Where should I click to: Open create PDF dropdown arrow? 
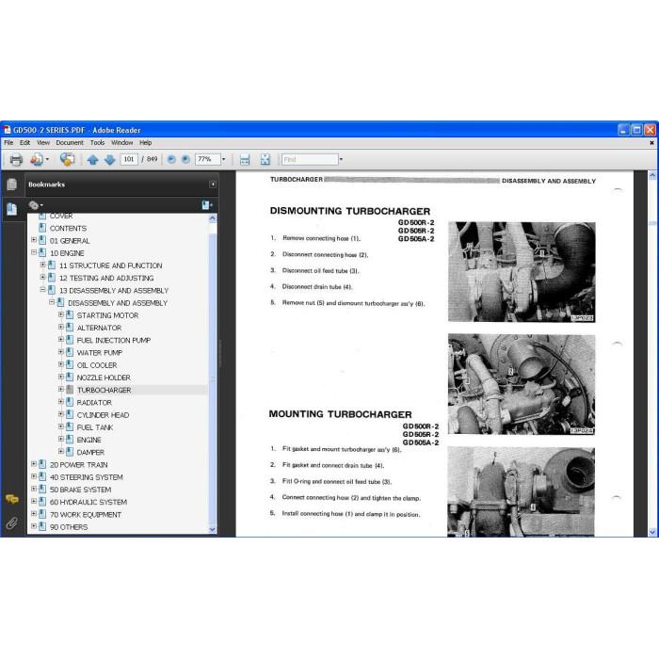47,159
